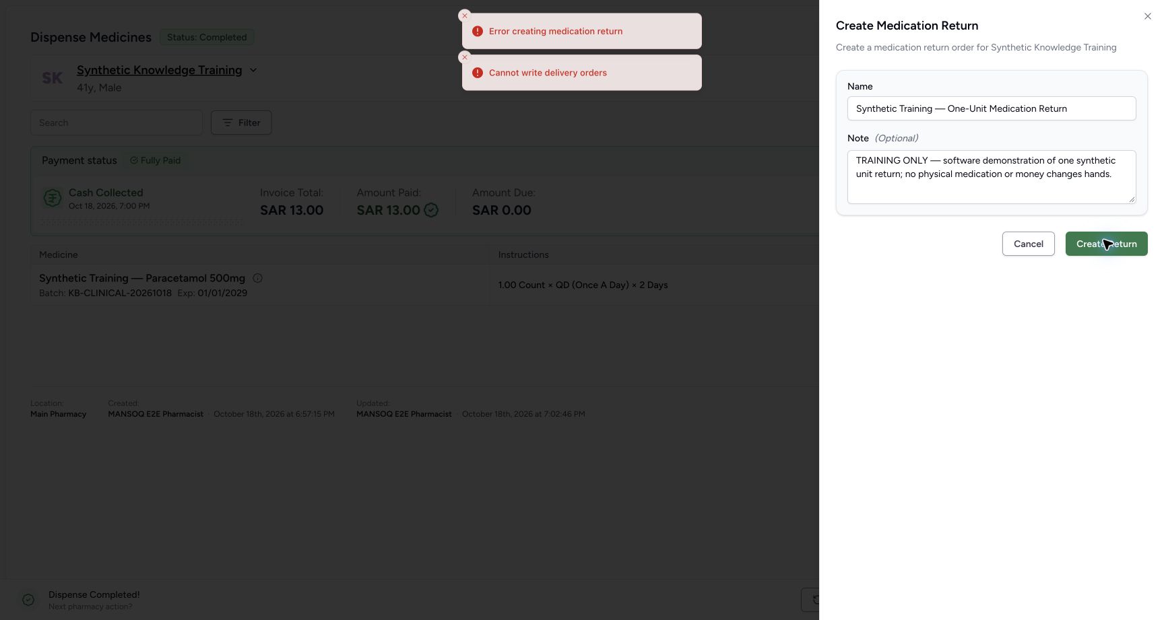Viewport: 1164px width, 620px height.
Task: Click the SK patient avatar
Action: (53, 78)
